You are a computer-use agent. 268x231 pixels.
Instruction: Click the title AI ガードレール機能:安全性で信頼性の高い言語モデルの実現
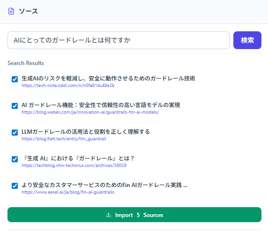point(101,105)
